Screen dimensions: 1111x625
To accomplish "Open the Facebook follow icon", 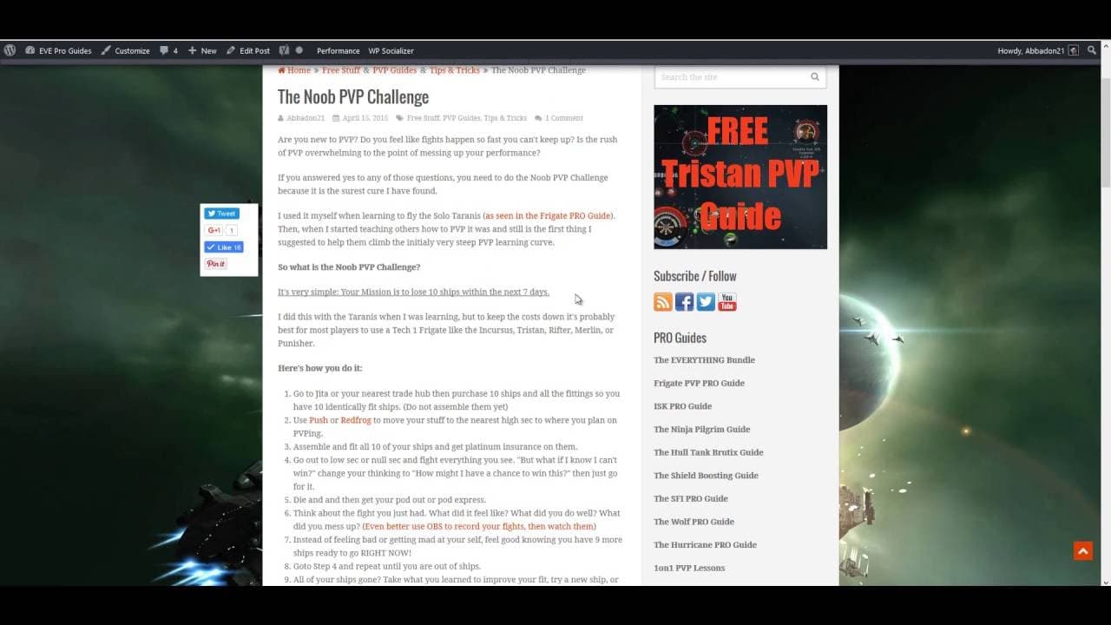I will coord(685,302).
